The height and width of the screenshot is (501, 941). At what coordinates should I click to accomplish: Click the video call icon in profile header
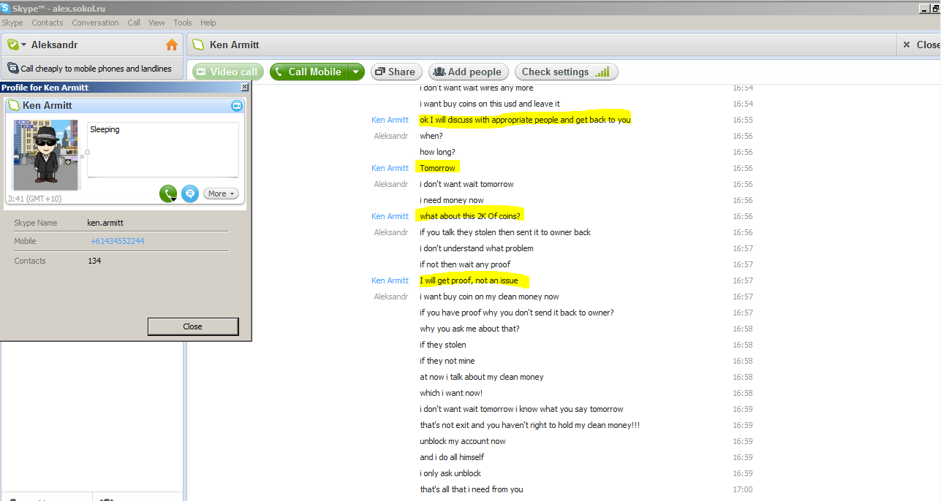click(x=236, y=106)
